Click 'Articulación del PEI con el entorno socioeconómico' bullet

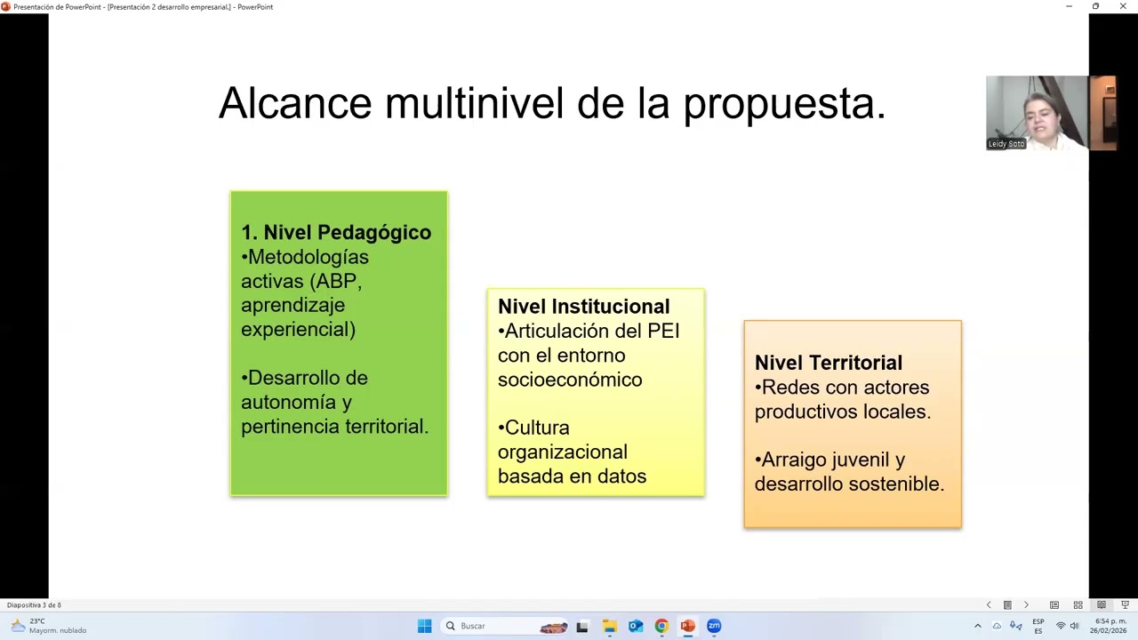[x=589, y=356]
